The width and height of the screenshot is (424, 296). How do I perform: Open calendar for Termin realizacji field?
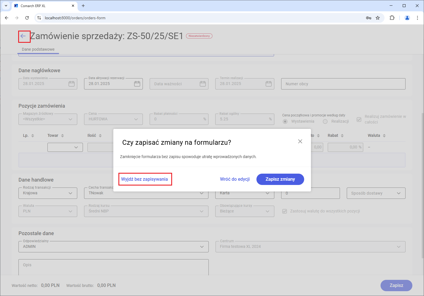269,84
